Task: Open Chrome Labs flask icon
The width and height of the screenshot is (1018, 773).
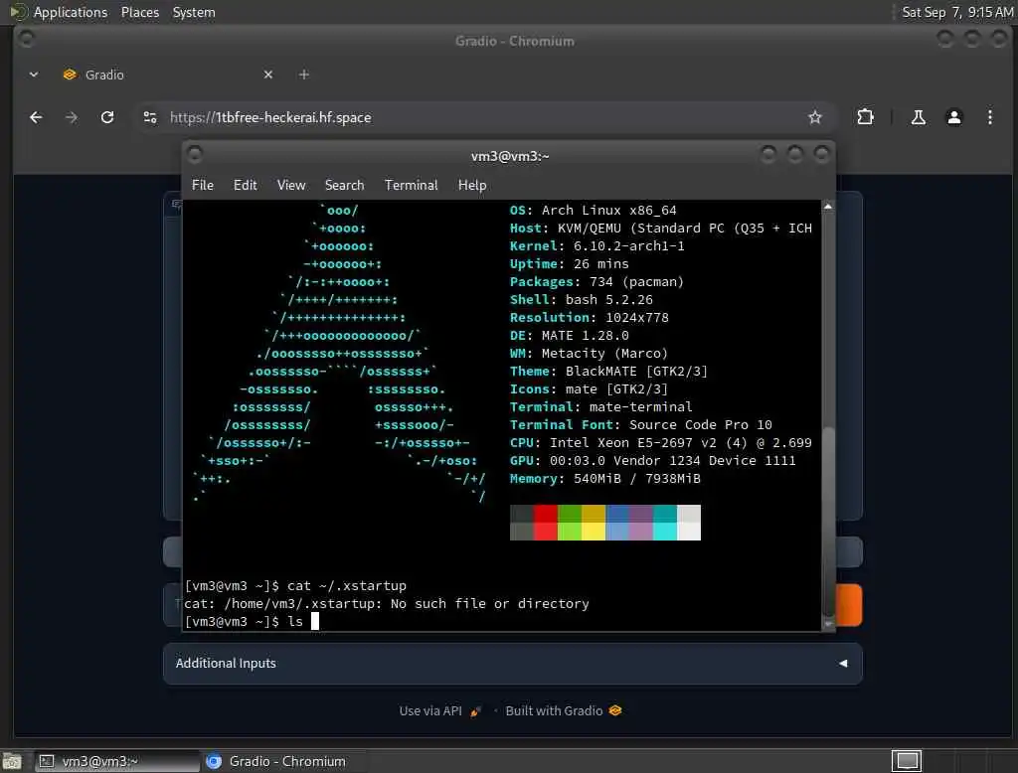Action: click(918, 117)
